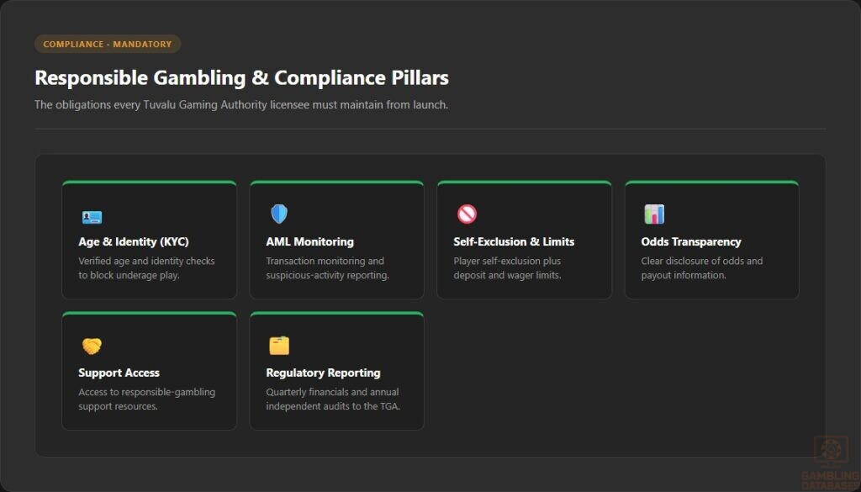Click the Self-Exclusion & Limits title
The height and width of the screenshot is (492, 861).
tap(514, 241)
